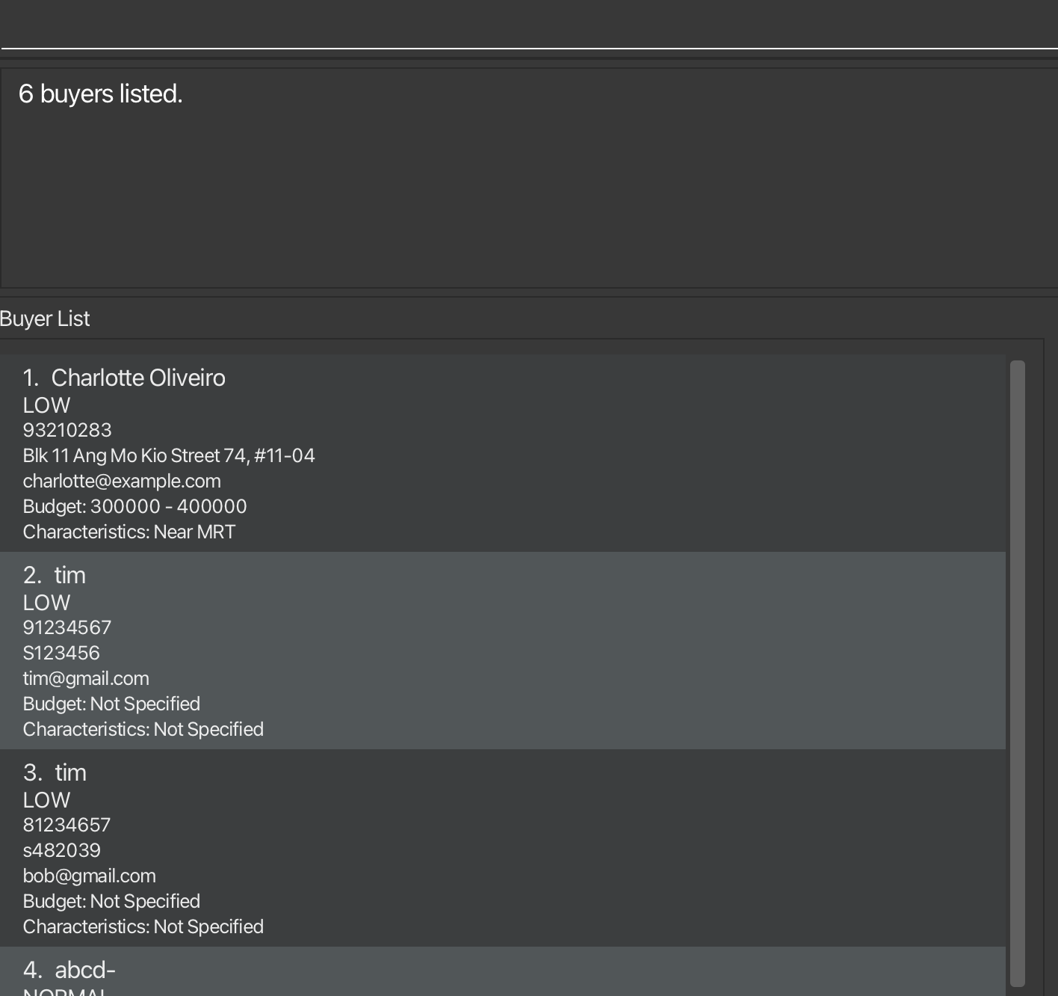Click email bob@gmail.com
The image size is (1058, 996).
coord(90,876)
